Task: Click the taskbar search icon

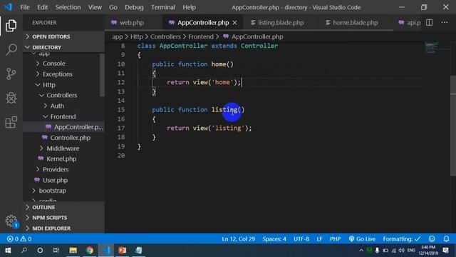Action: [x=24, y=251]
